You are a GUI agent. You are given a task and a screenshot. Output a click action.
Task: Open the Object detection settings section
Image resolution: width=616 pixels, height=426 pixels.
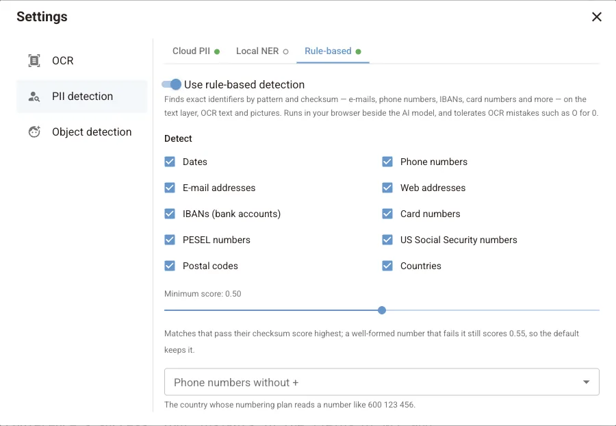pos(81,132)
